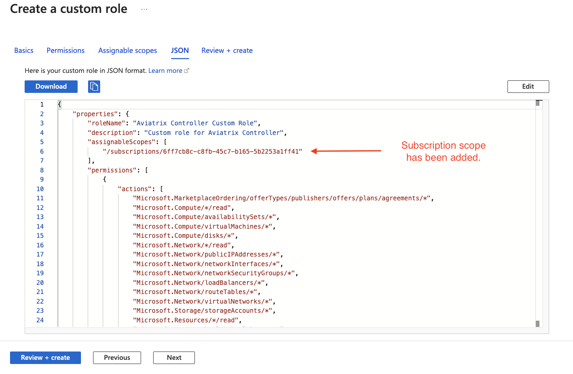Select the JSON tab
This screenshot has height=374, width=573.
tap(180, 50)
